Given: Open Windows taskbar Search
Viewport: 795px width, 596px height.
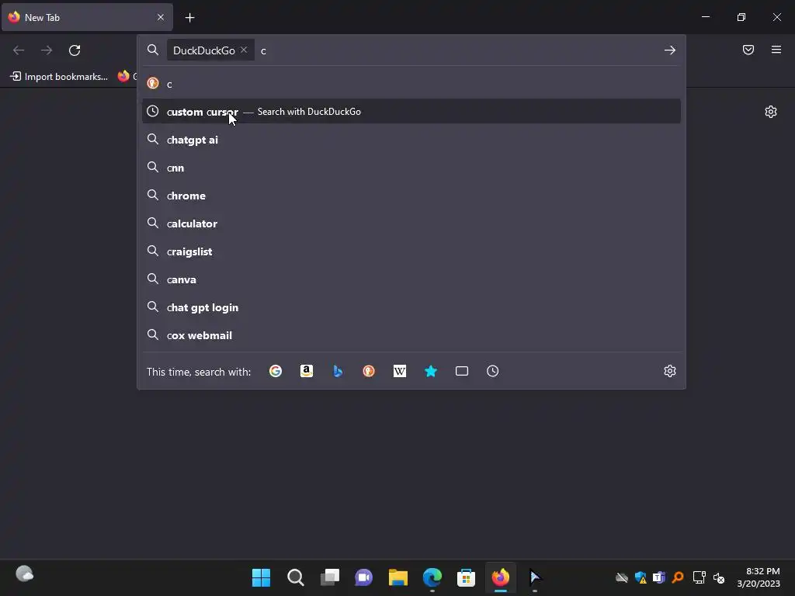Looking at the screenshot, I should click(x=296, y=577).
